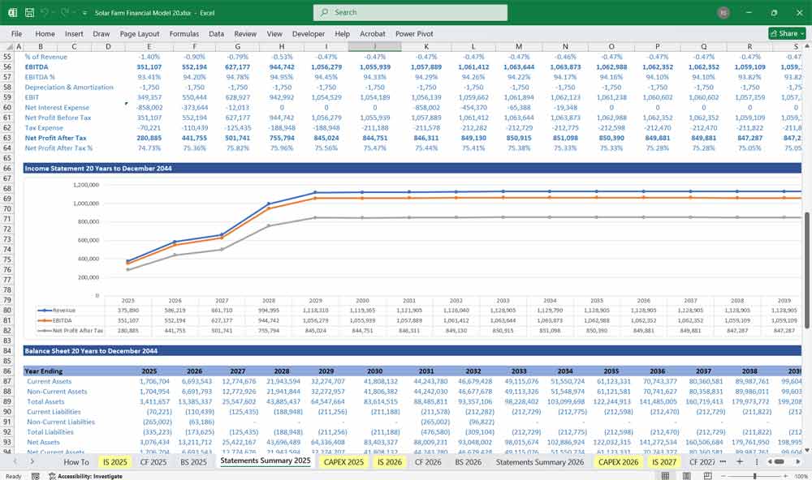Click the Zoom In button in status bar

785,475
